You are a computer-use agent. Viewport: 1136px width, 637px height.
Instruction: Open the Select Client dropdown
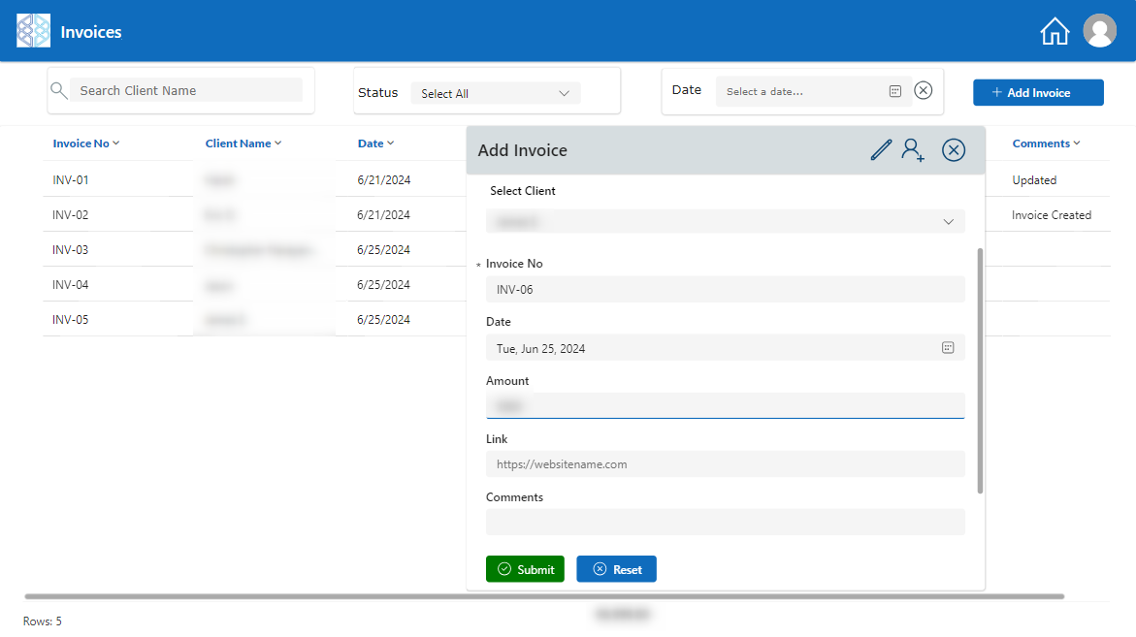pos(725,222)
